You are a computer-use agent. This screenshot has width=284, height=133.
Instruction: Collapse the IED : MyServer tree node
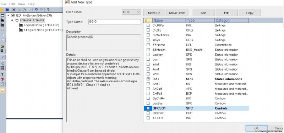(8, 15)
